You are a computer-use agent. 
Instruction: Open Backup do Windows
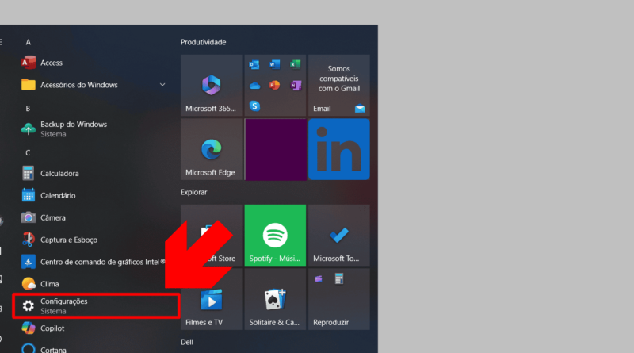click(93, 129)
